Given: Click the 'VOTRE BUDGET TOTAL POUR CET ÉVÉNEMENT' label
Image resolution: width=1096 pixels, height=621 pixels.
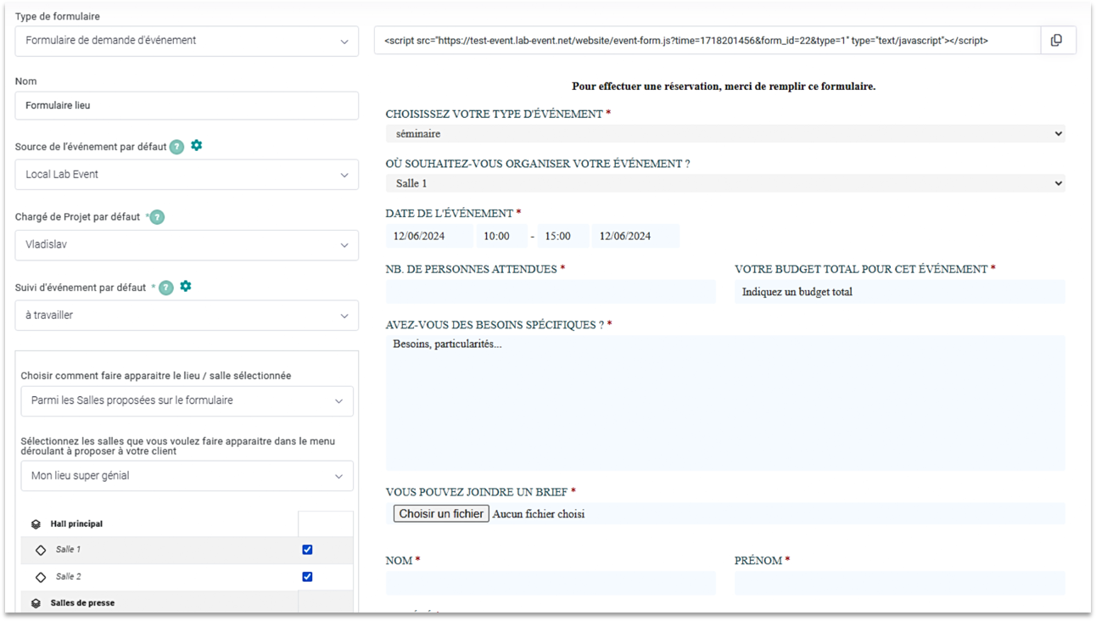Looking at the screenshot, I should (x=861, y=270).
